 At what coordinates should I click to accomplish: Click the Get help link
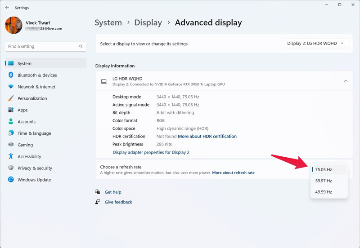tap(113, 192)
